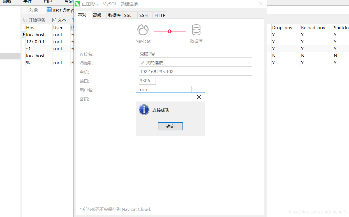Click the root user cell in the 127.0.0.1 row
This screenshot has width=349, height=217.
(61, 41)
